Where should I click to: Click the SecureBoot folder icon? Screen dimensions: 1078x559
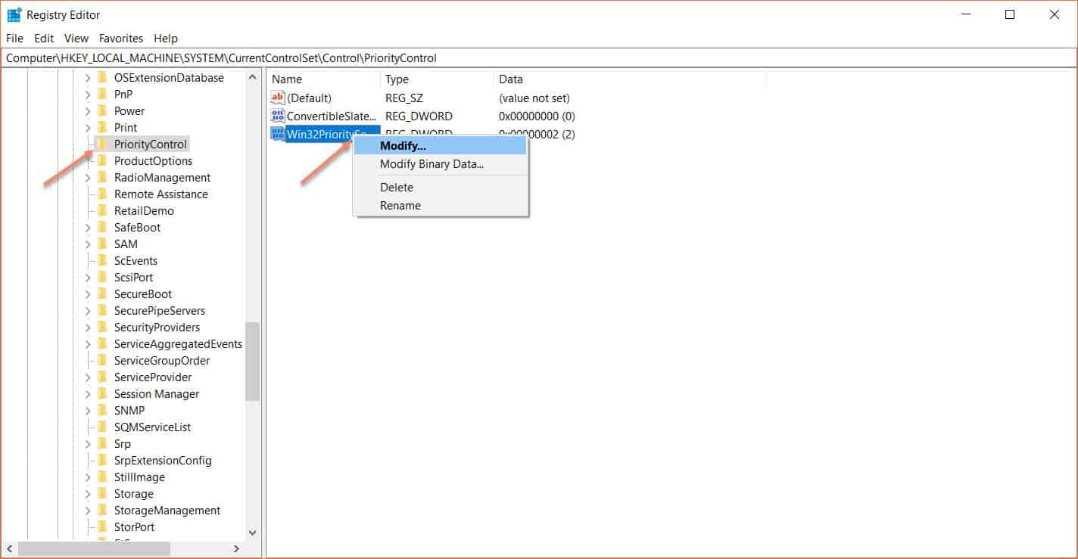point(102,293)
